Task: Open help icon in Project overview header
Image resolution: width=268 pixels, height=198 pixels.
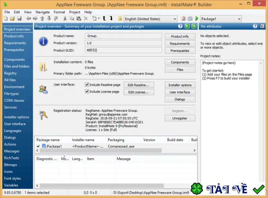Action: [180, 26]
